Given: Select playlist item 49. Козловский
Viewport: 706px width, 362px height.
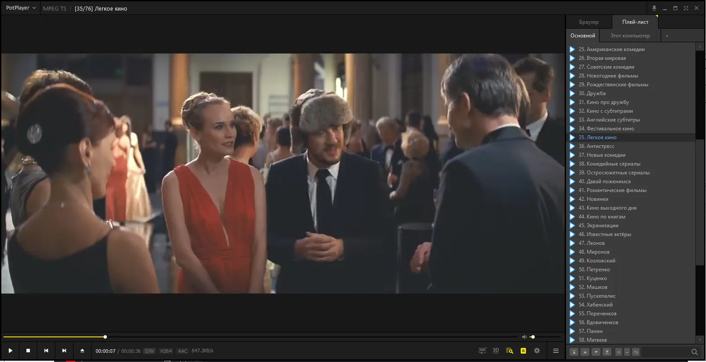Looking at the screenshot, I should 631,261.
